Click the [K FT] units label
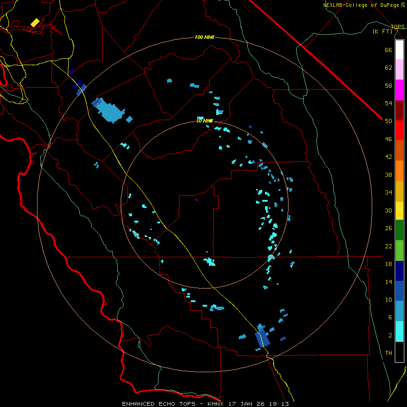Viewport: 407px width, 407px height. (382, 31)
